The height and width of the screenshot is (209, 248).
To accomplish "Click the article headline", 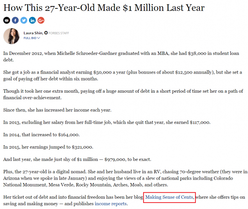I will tap(104, 7).
